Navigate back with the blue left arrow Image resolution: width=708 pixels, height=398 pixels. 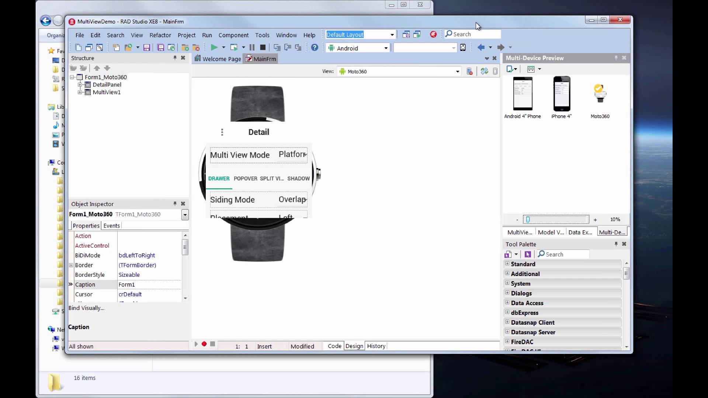click(481, 47)
